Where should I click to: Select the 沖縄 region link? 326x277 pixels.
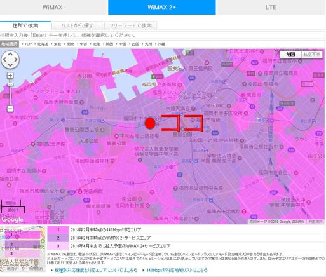(x=161, y=44)
